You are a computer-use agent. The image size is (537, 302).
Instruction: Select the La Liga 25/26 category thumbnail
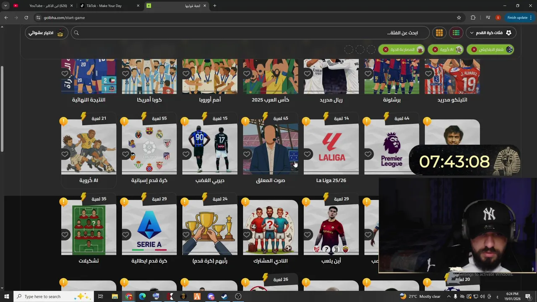[x=331, y=147]
